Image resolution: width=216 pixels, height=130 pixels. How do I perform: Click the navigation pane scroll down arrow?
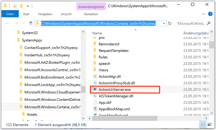(83, 118)
